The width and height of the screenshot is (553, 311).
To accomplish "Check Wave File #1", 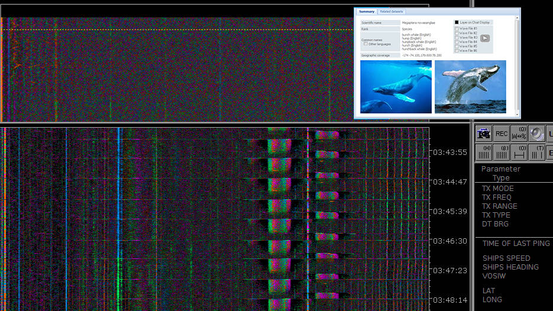I will tap(457, 28).
